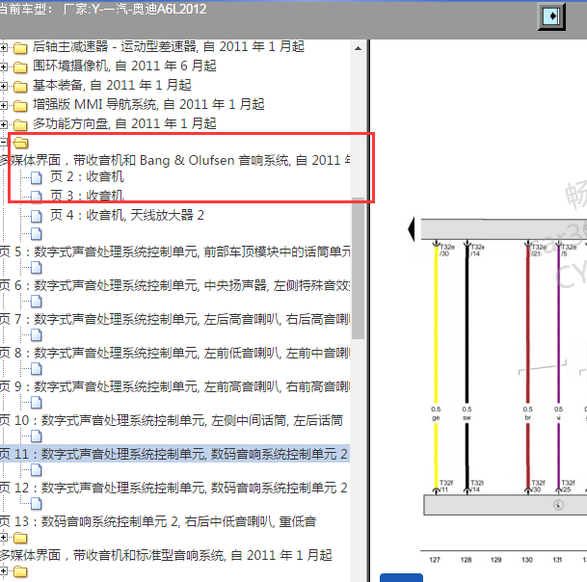
Task: Click document icon directly above 页 12 label
Action: [x=37, y=469]
